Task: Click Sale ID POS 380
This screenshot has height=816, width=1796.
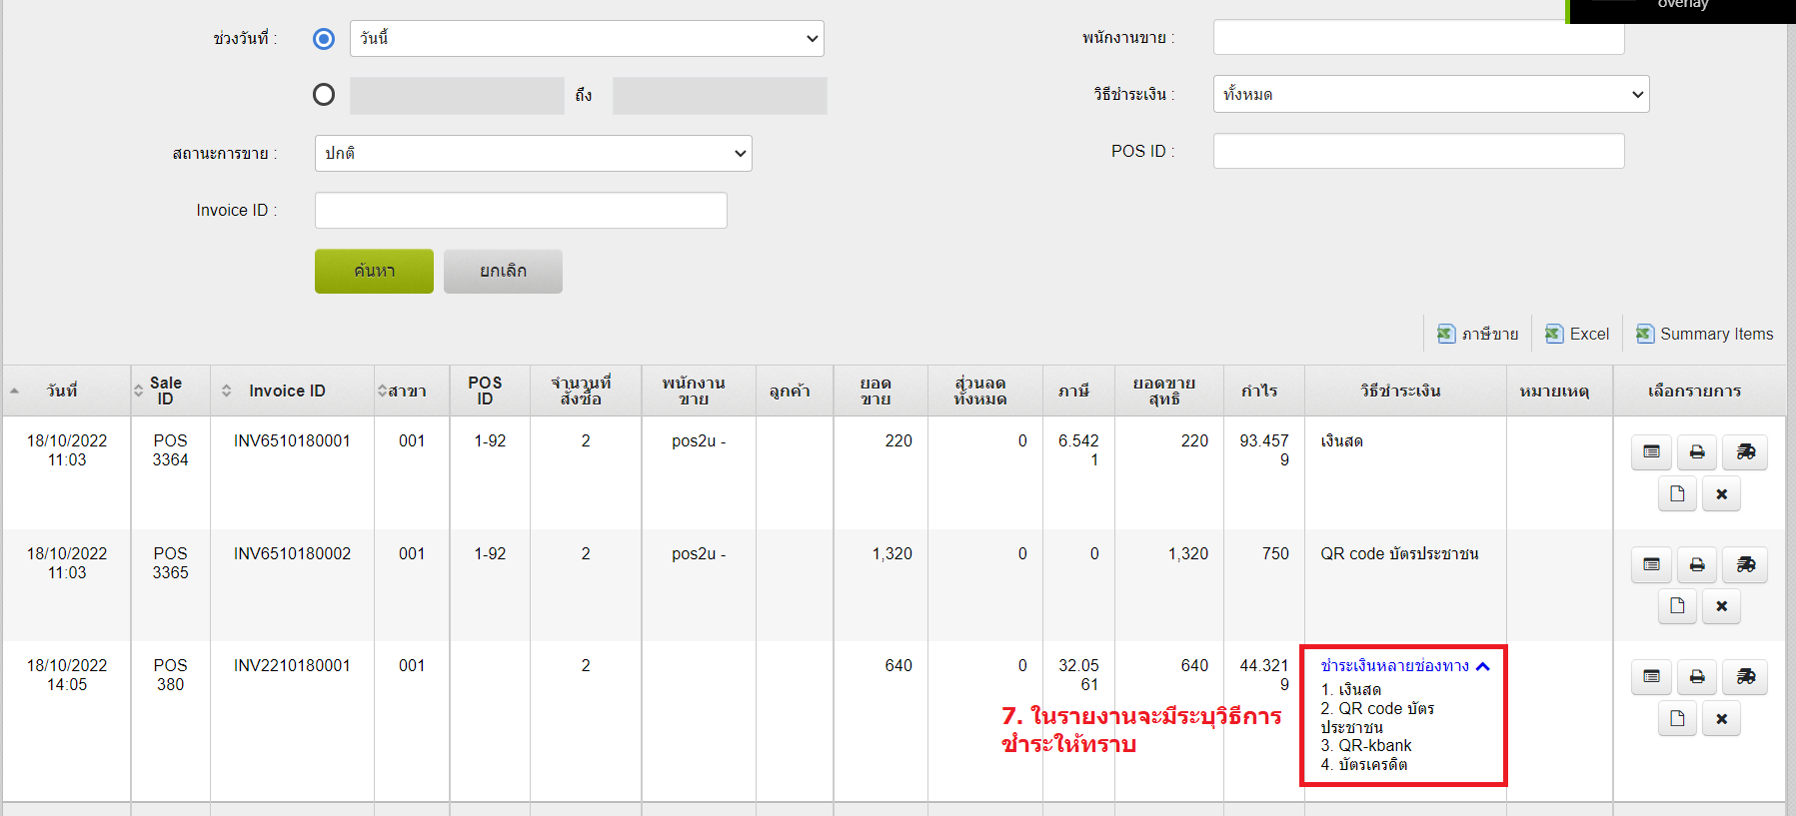Action: [170, 674]
